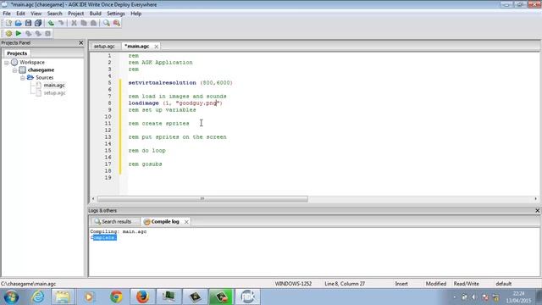The height and width of the screenshot is (305, 542).
Task: Undo the last edit with the Undo icon
Action: click(51, 23)
